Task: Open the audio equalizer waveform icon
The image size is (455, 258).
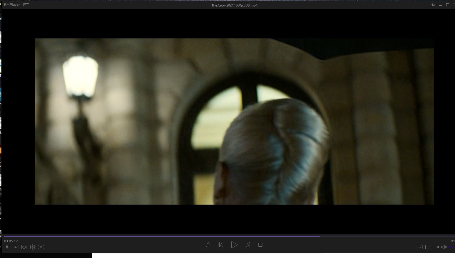Action: 437,247
